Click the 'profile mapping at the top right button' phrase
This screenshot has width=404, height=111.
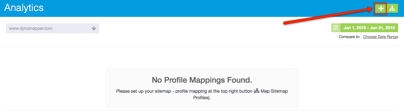point(214,91)
